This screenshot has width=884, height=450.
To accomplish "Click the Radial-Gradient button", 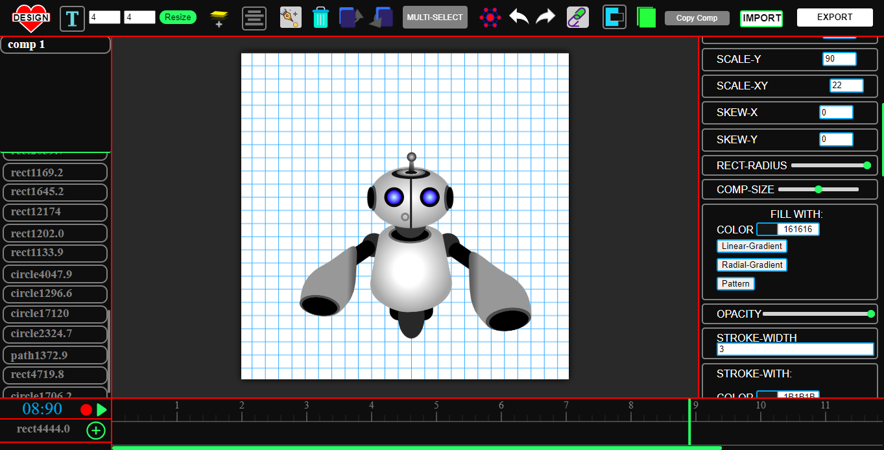I will 752,265.
